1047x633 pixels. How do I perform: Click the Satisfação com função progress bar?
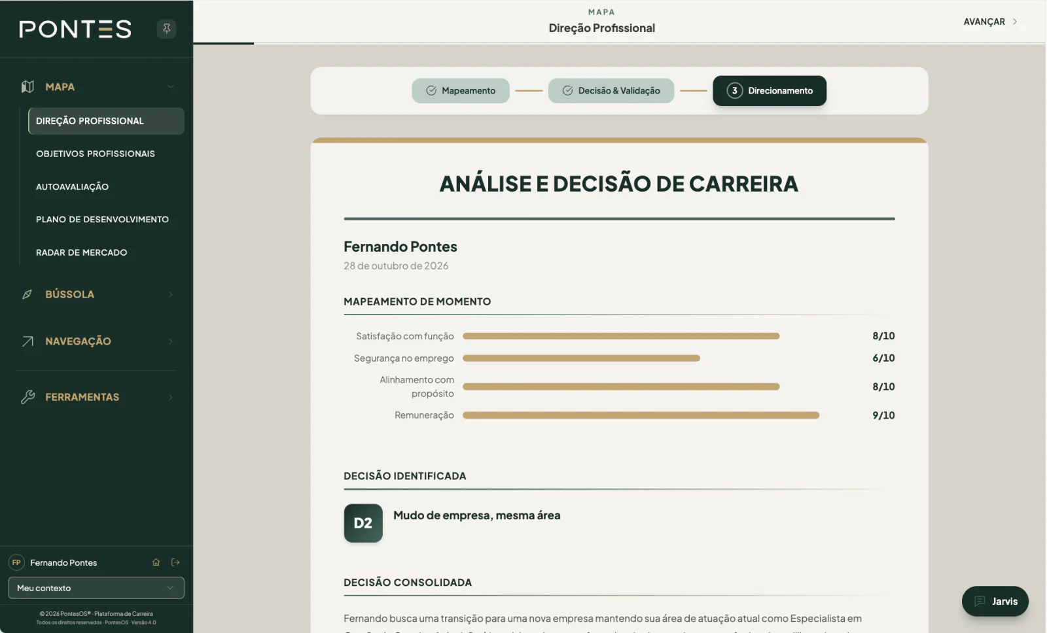point(621,336)
